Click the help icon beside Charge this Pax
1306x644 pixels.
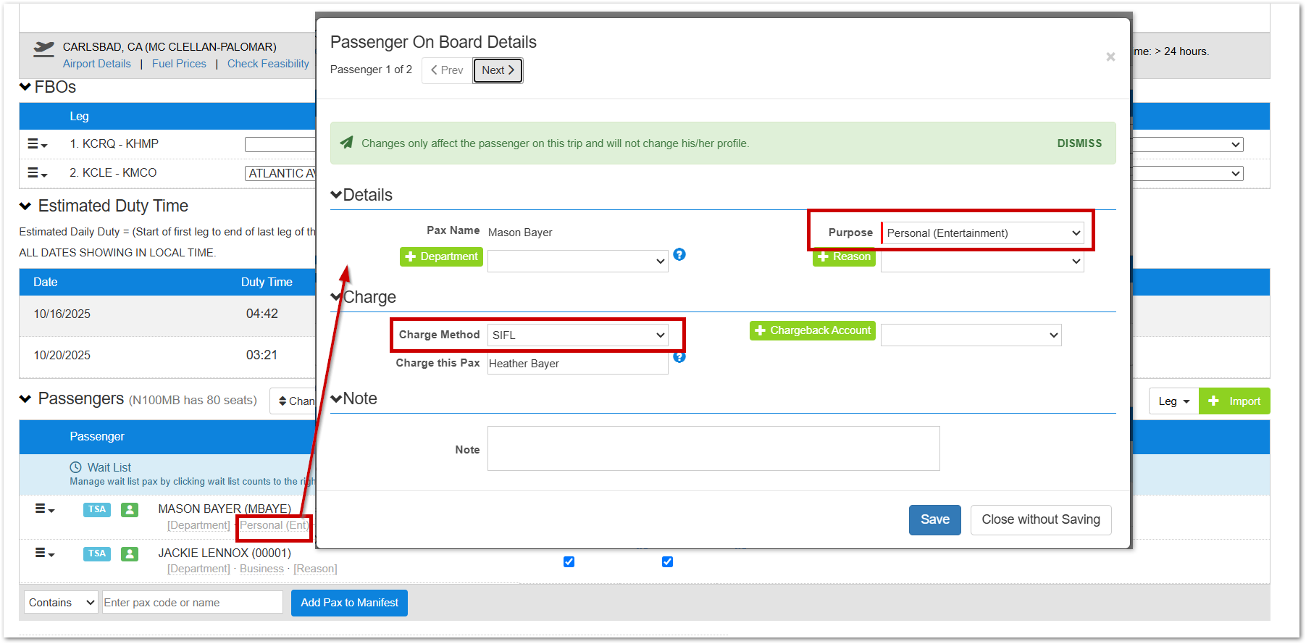pos(679,357)
